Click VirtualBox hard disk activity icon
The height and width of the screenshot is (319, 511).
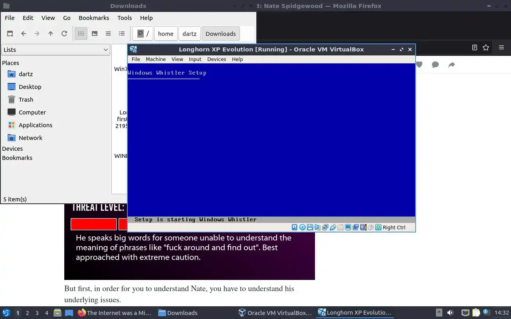pos(295,227)
